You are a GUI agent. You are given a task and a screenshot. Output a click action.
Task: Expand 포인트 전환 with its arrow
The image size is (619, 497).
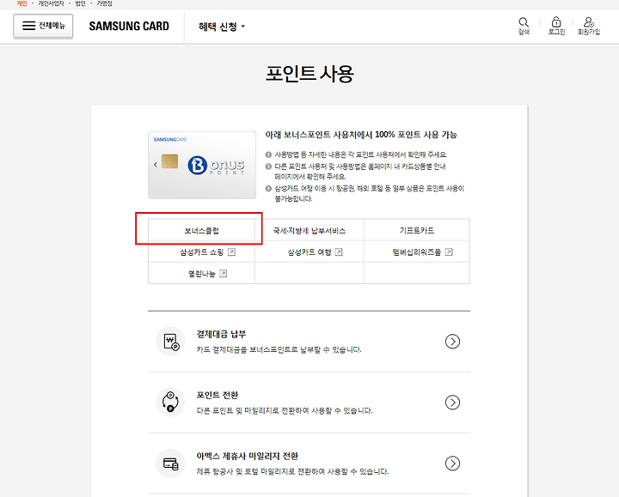click(452, 403)
